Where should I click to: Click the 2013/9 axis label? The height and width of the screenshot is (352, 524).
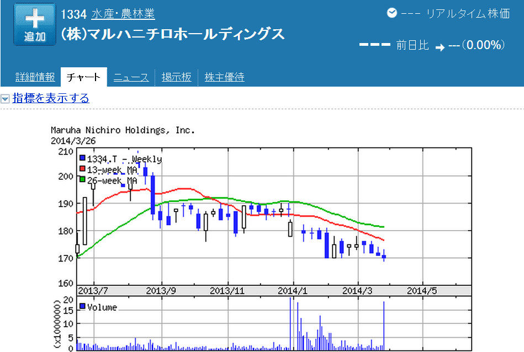click(x=161, y=291)
